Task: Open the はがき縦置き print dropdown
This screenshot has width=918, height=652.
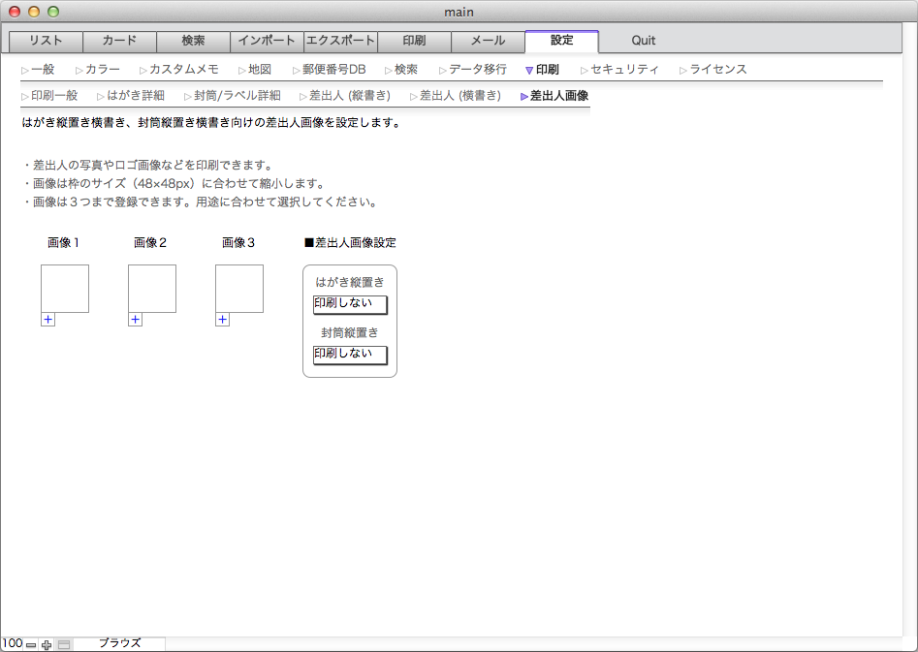Action: (350, 304)
